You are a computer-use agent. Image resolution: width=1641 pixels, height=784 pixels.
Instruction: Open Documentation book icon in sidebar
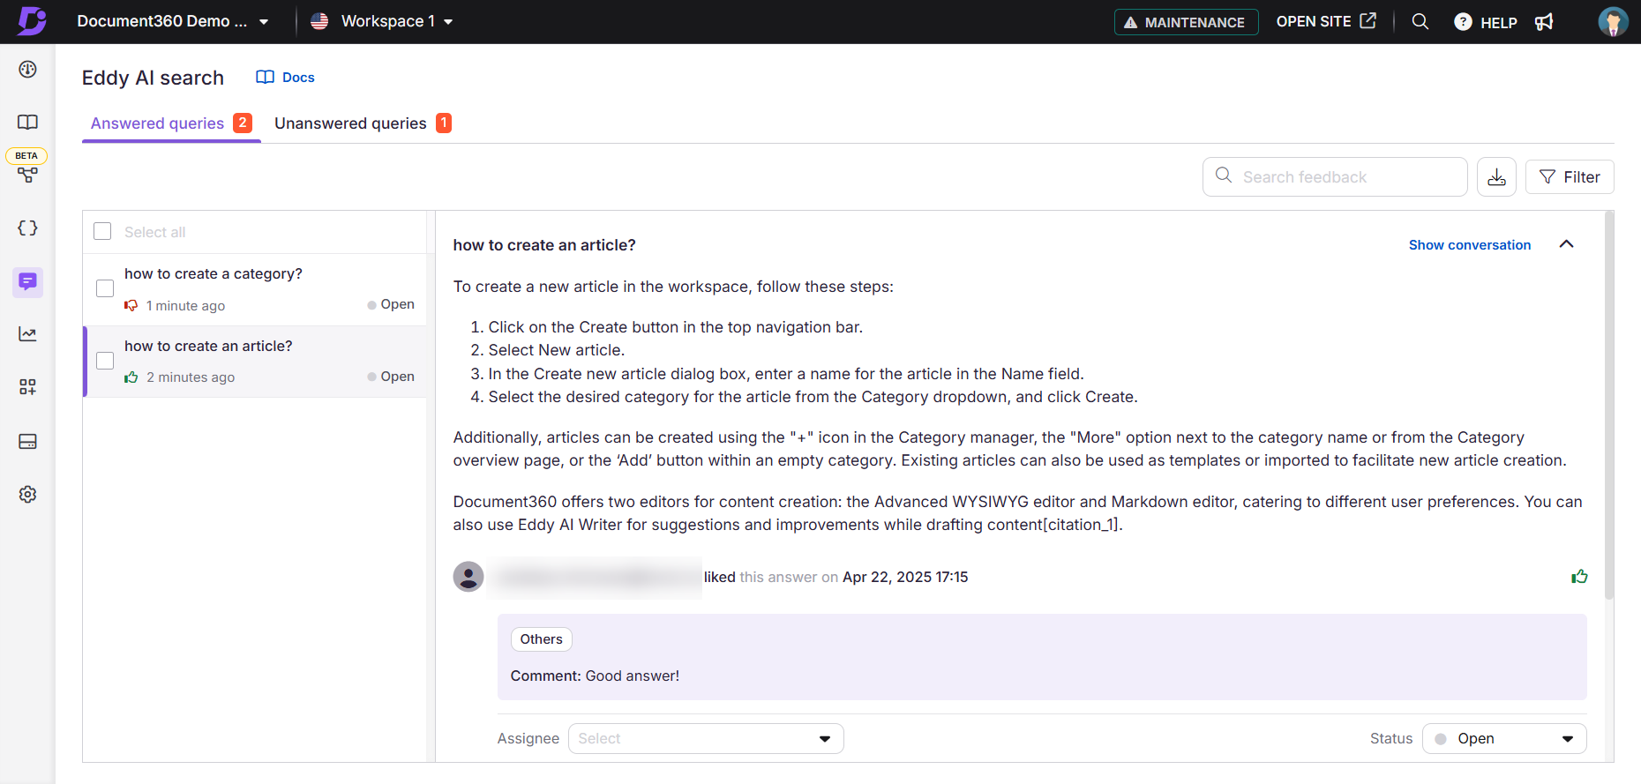27,122
